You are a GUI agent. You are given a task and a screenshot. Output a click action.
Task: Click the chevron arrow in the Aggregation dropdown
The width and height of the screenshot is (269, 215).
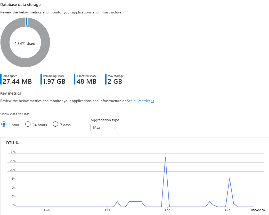tap(115, 128)
